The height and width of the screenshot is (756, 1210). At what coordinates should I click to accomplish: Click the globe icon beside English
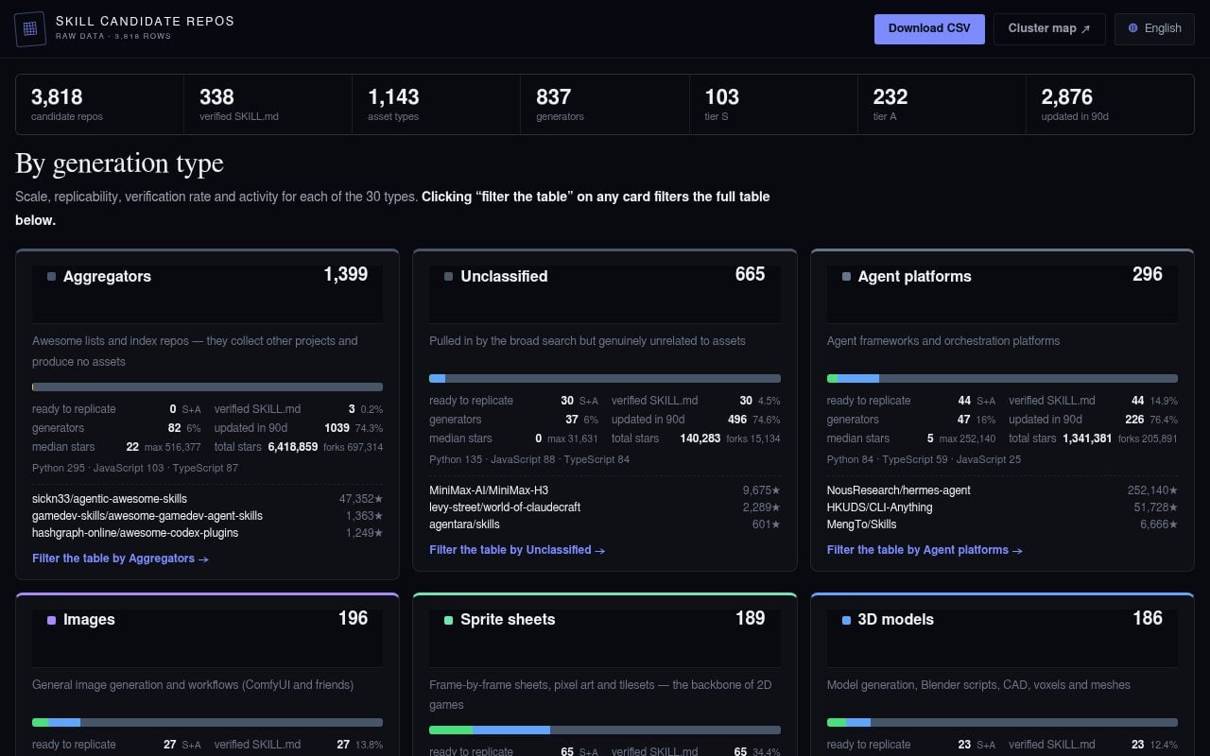pyautogui.click(x=1132, y=28)
